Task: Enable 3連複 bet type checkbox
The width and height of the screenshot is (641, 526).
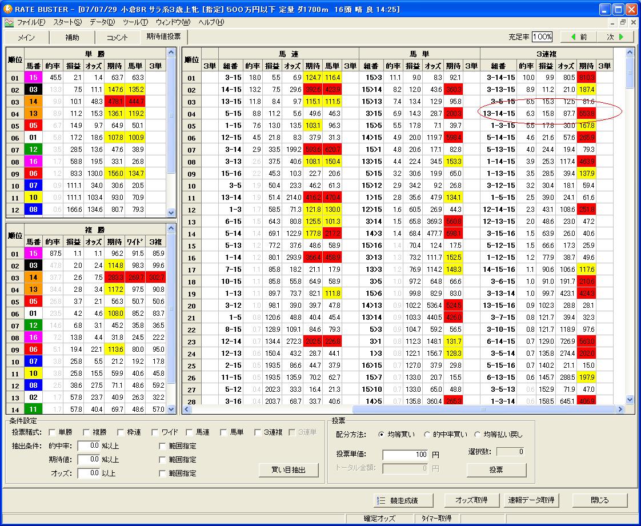Action: click(258, 432)
